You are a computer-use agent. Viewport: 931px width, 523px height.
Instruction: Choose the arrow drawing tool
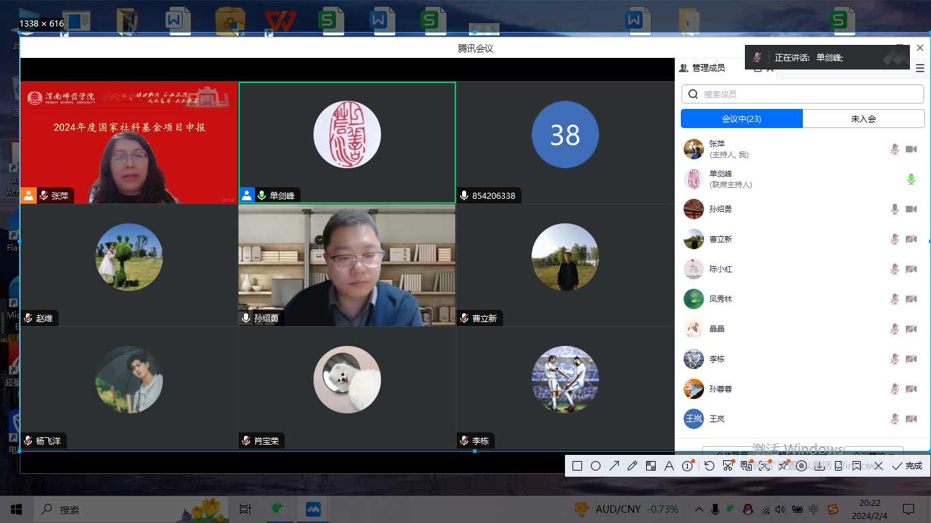614,466
